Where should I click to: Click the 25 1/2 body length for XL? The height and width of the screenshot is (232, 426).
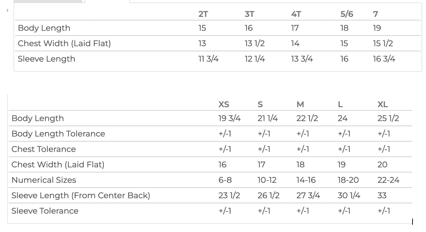388,118
